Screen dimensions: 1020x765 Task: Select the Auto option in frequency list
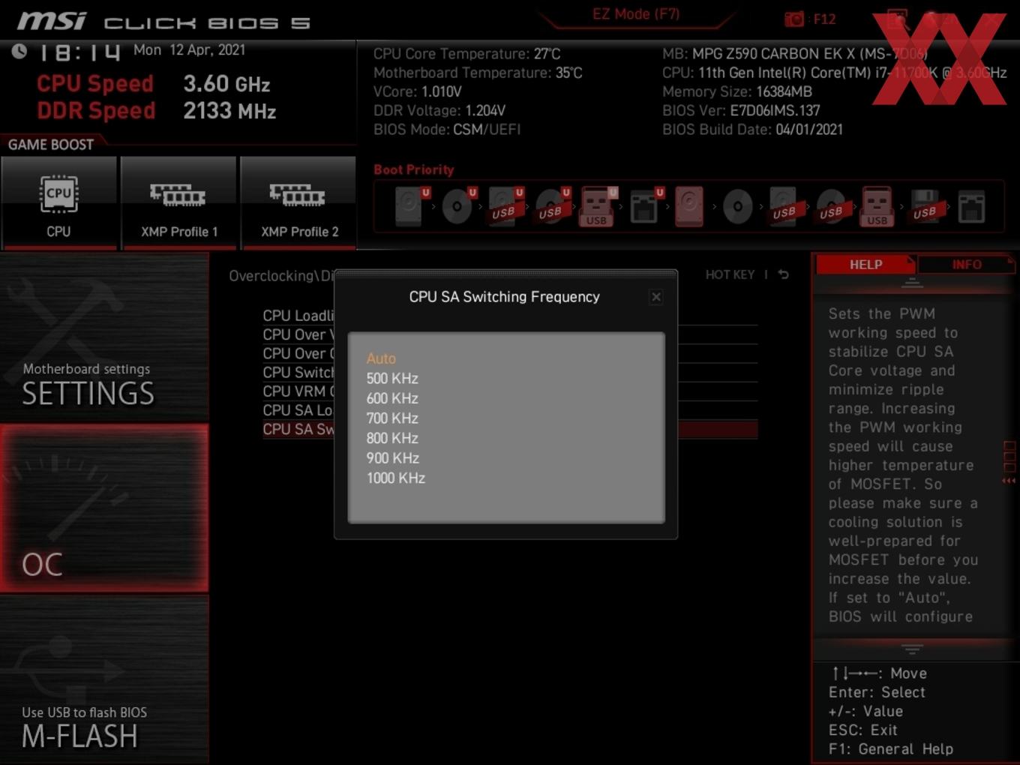[381, 358]
